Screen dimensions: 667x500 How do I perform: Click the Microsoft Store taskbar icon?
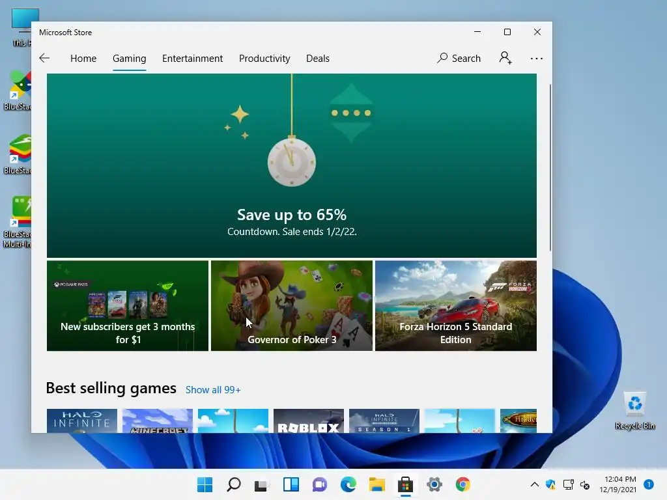(405, 484)
